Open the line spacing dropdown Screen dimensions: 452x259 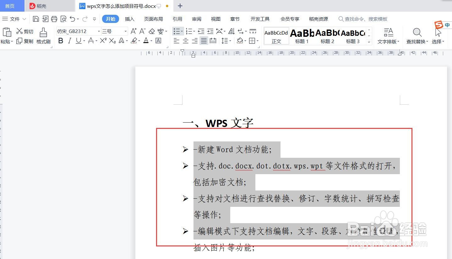(x=226, y=41)
